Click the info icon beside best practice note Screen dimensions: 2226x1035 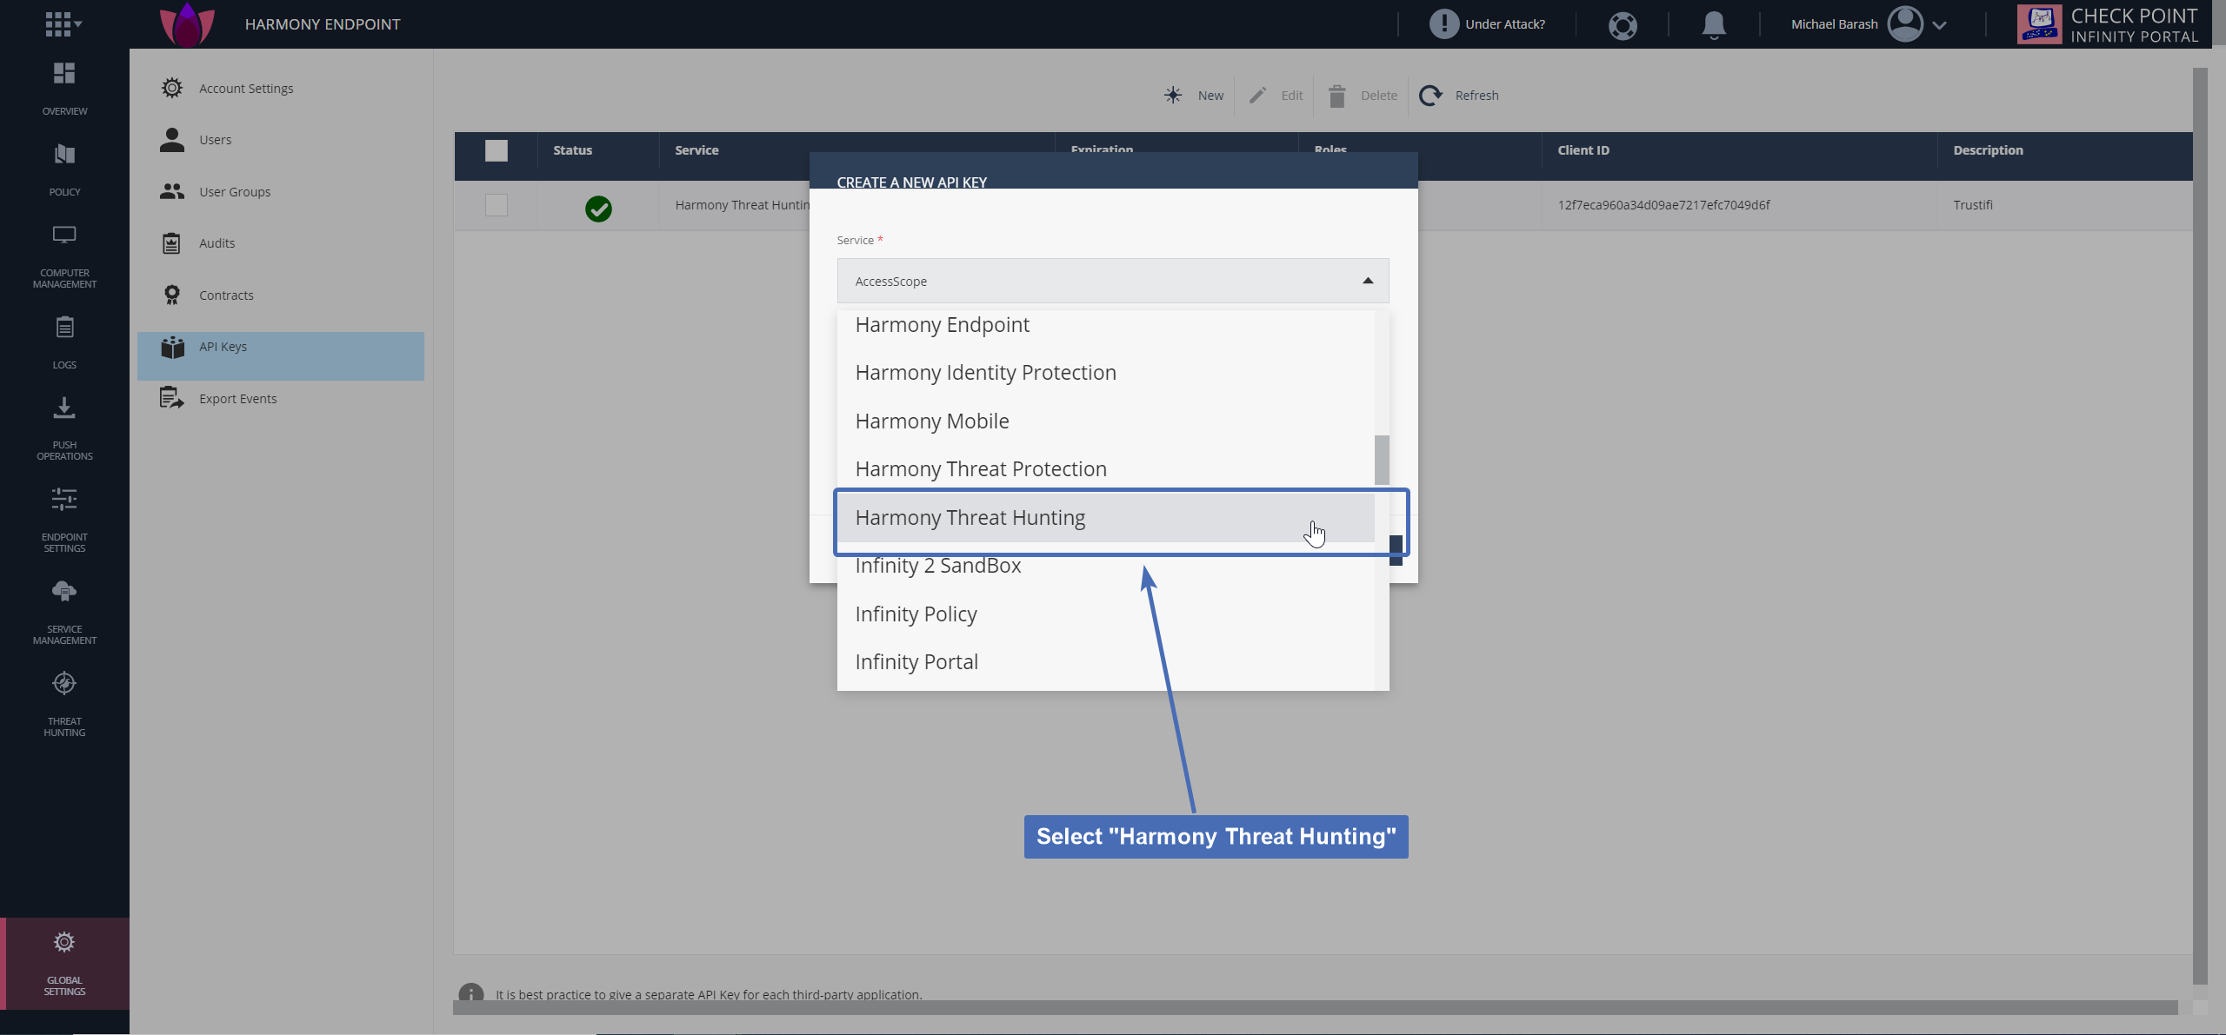pyautogui.click(x=471, y=994)
